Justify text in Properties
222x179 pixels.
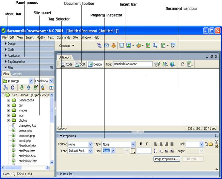172,144
